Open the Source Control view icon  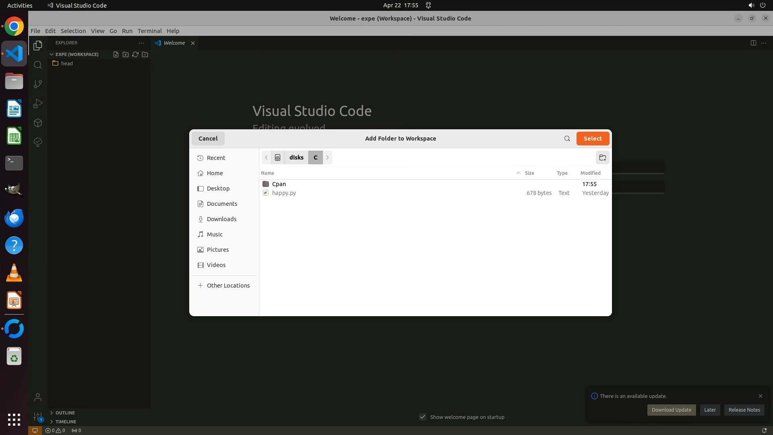(38, 84)
